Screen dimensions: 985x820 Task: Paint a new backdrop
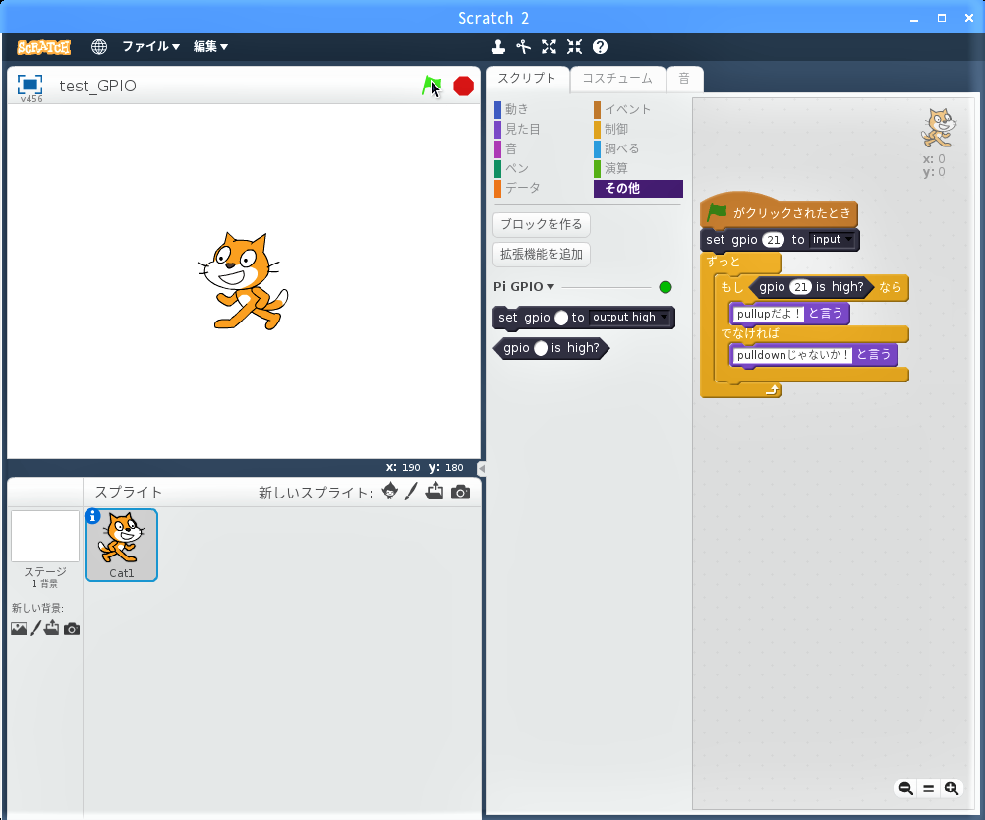[x=35, y=628]
